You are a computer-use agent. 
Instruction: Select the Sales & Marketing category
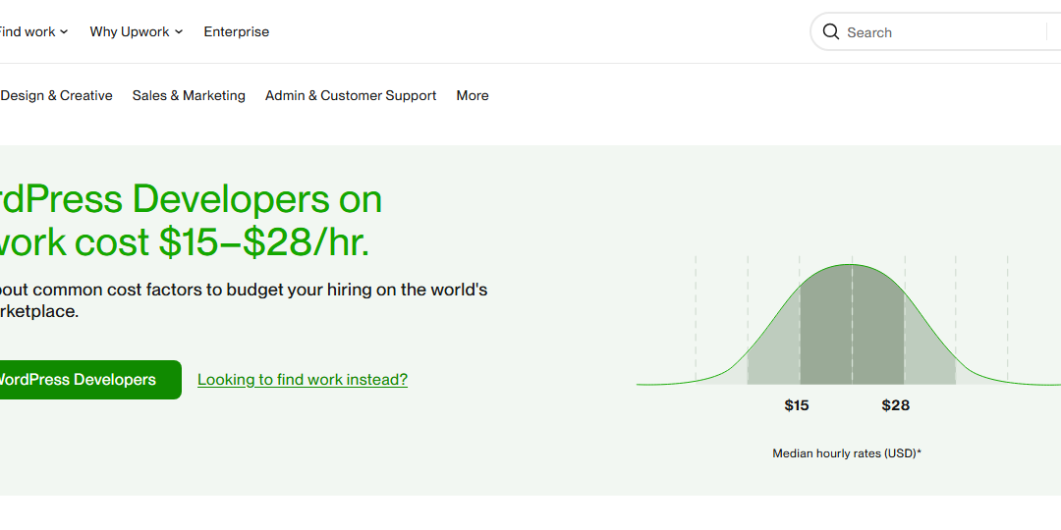189,96
